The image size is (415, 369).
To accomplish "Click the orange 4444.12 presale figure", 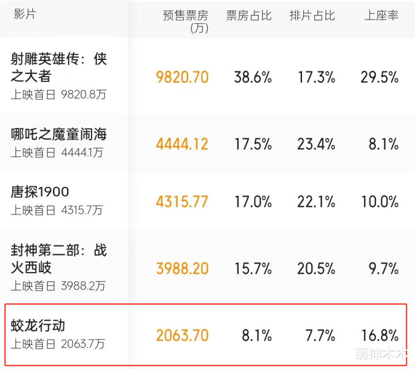I will (182, 144).
